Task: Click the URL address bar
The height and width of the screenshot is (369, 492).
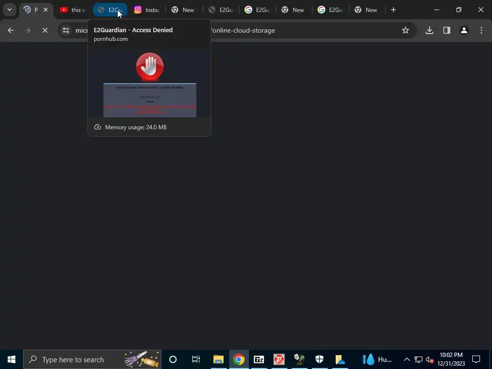Action: point(237,30)
